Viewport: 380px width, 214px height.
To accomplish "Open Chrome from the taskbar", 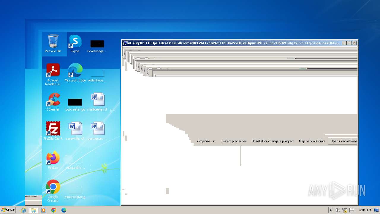I will (54, 210).
